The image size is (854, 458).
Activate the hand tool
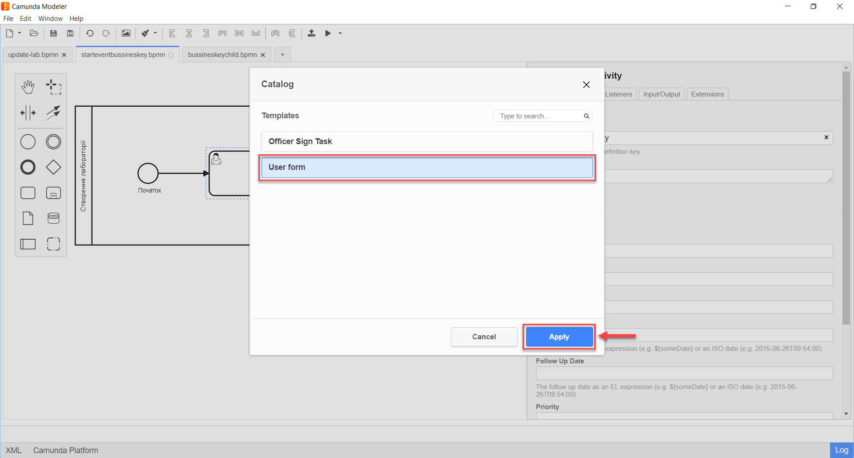(x=28, y=87)
